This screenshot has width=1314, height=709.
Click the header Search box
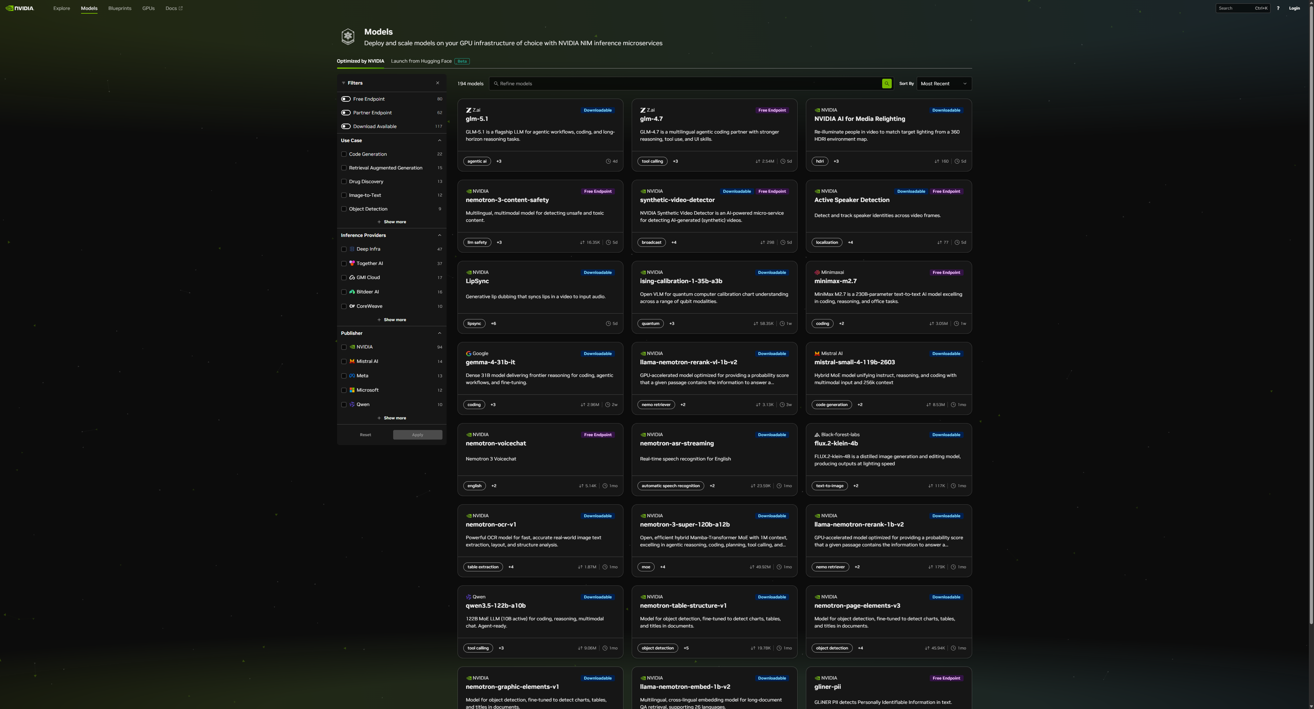click(x=1242, y=8)
